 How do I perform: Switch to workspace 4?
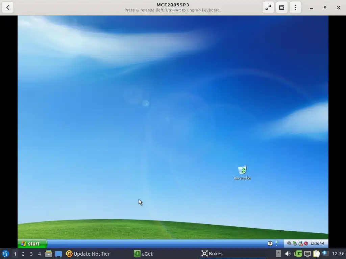coord(40,254)
